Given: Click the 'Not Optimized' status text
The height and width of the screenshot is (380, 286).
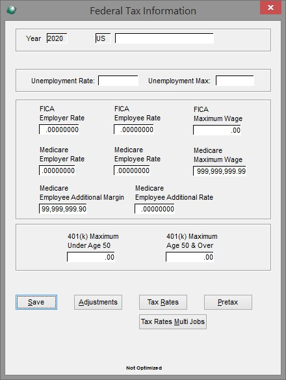Looking at the screenshot, I should [144, 368].
